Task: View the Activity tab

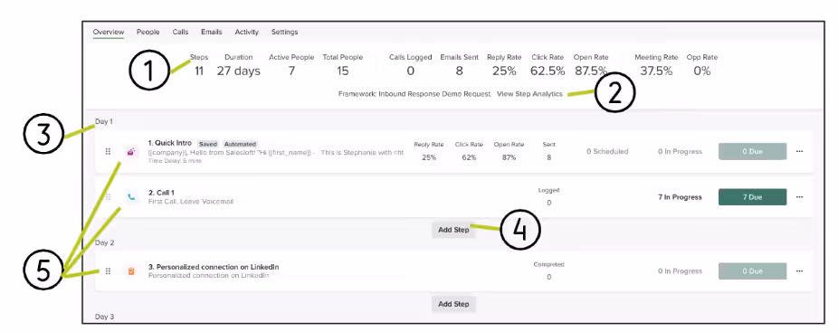Action: point(247,32)
